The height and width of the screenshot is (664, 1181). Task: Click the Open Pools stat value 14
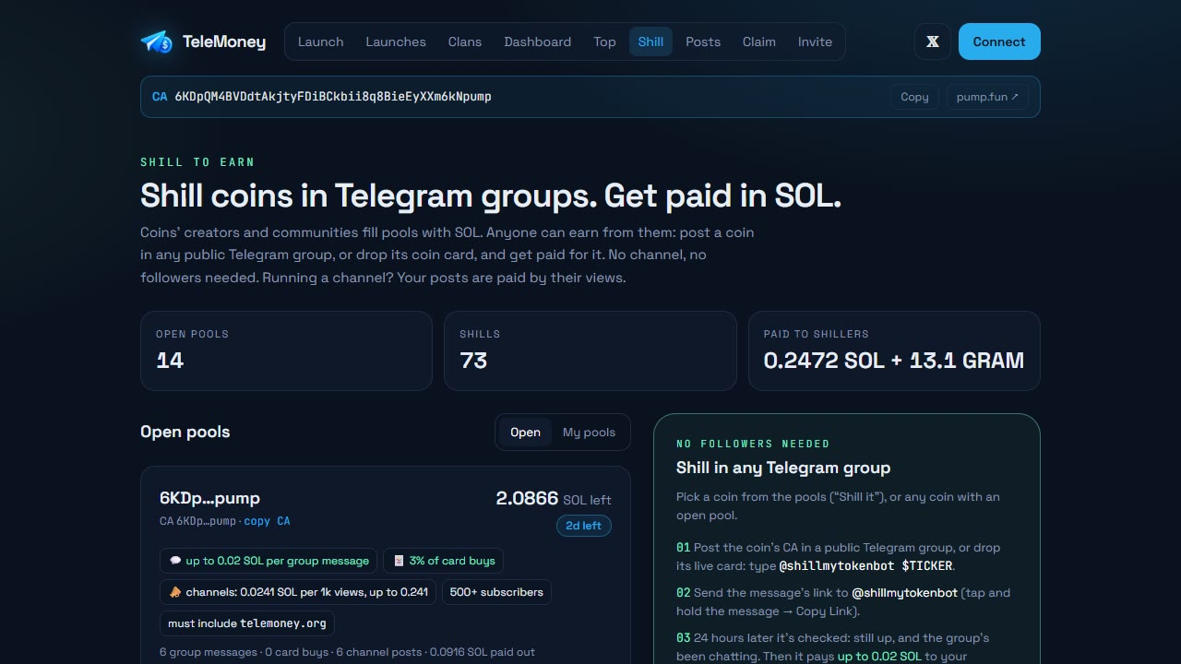tap(170, 361)
